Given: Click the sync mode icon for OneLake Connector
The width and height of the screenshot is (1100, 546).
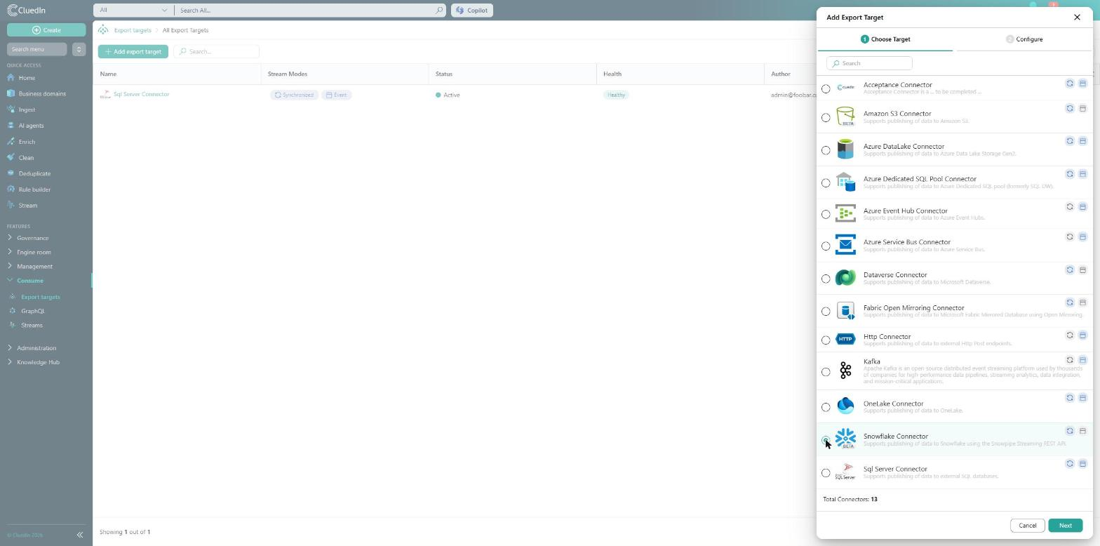Looking at the screenshot, I should [x=1070, y=398].
